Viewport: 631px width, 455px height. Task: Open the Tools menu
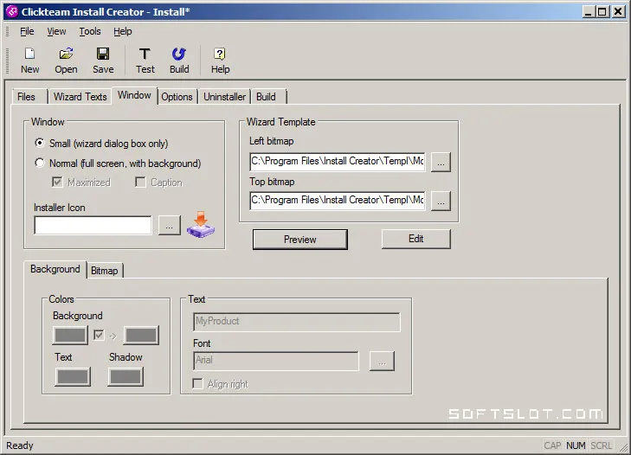pos(90,31)
